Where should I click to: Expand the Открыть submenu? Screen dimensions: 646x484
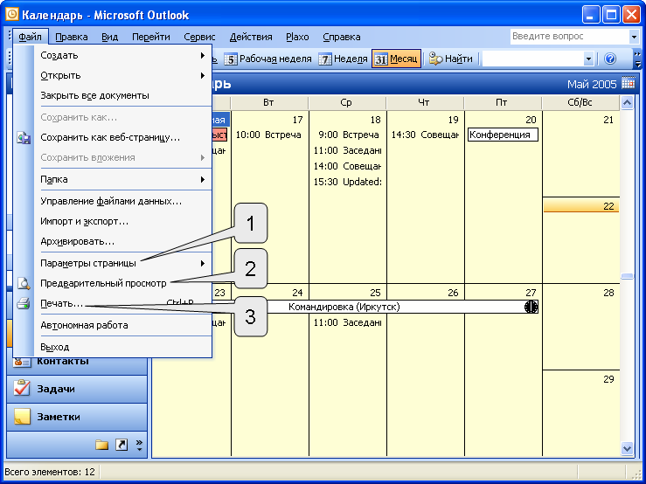point(122,75)
